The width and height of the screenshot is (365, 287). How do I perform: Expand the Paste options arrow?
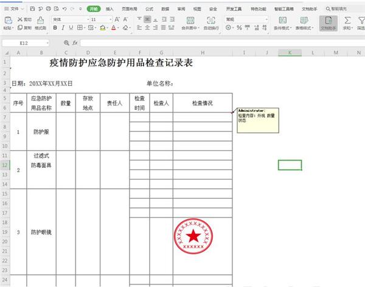click(13, 28)
